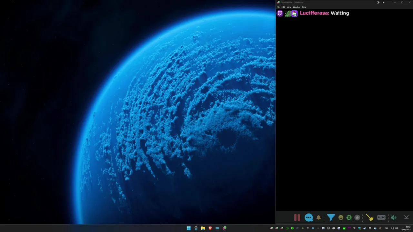
Task: Toggle the smiley emoji icon
Action: click(x=341, y=217)
